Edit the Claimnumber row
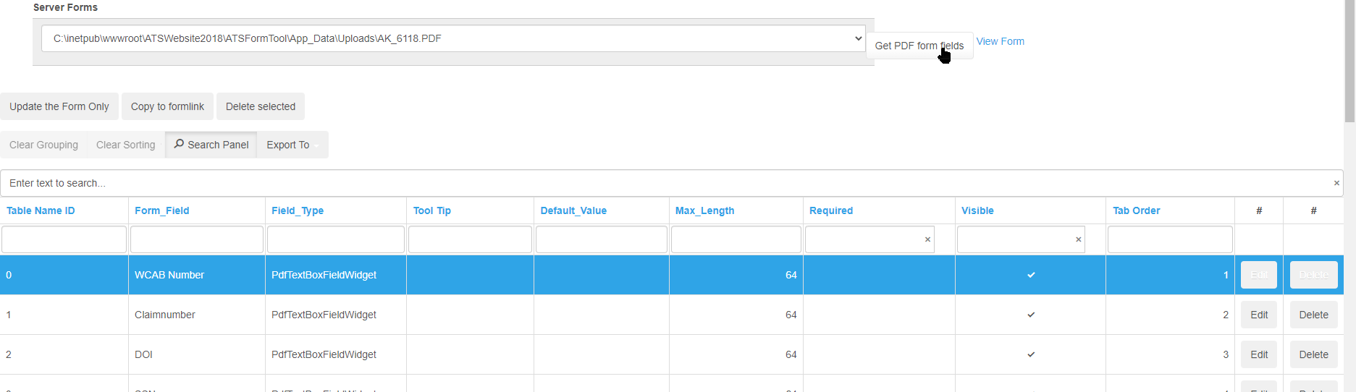The height and width of the screenshot is (392, 1356). click(1258, 315)
